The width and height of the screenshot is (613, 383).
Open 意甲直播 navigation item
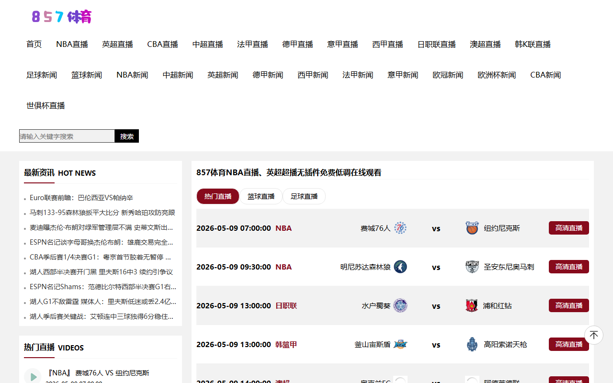tap(343, 44)
